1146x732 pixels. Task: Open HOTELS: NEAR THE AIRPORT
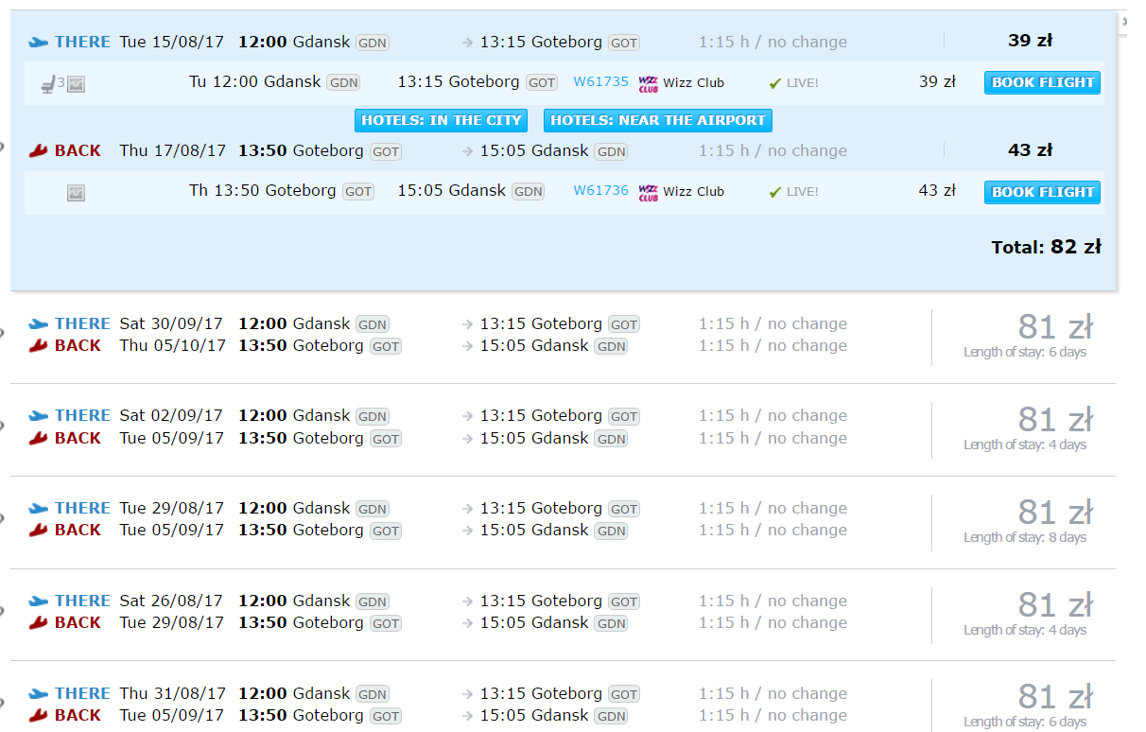tap(658, 120)
